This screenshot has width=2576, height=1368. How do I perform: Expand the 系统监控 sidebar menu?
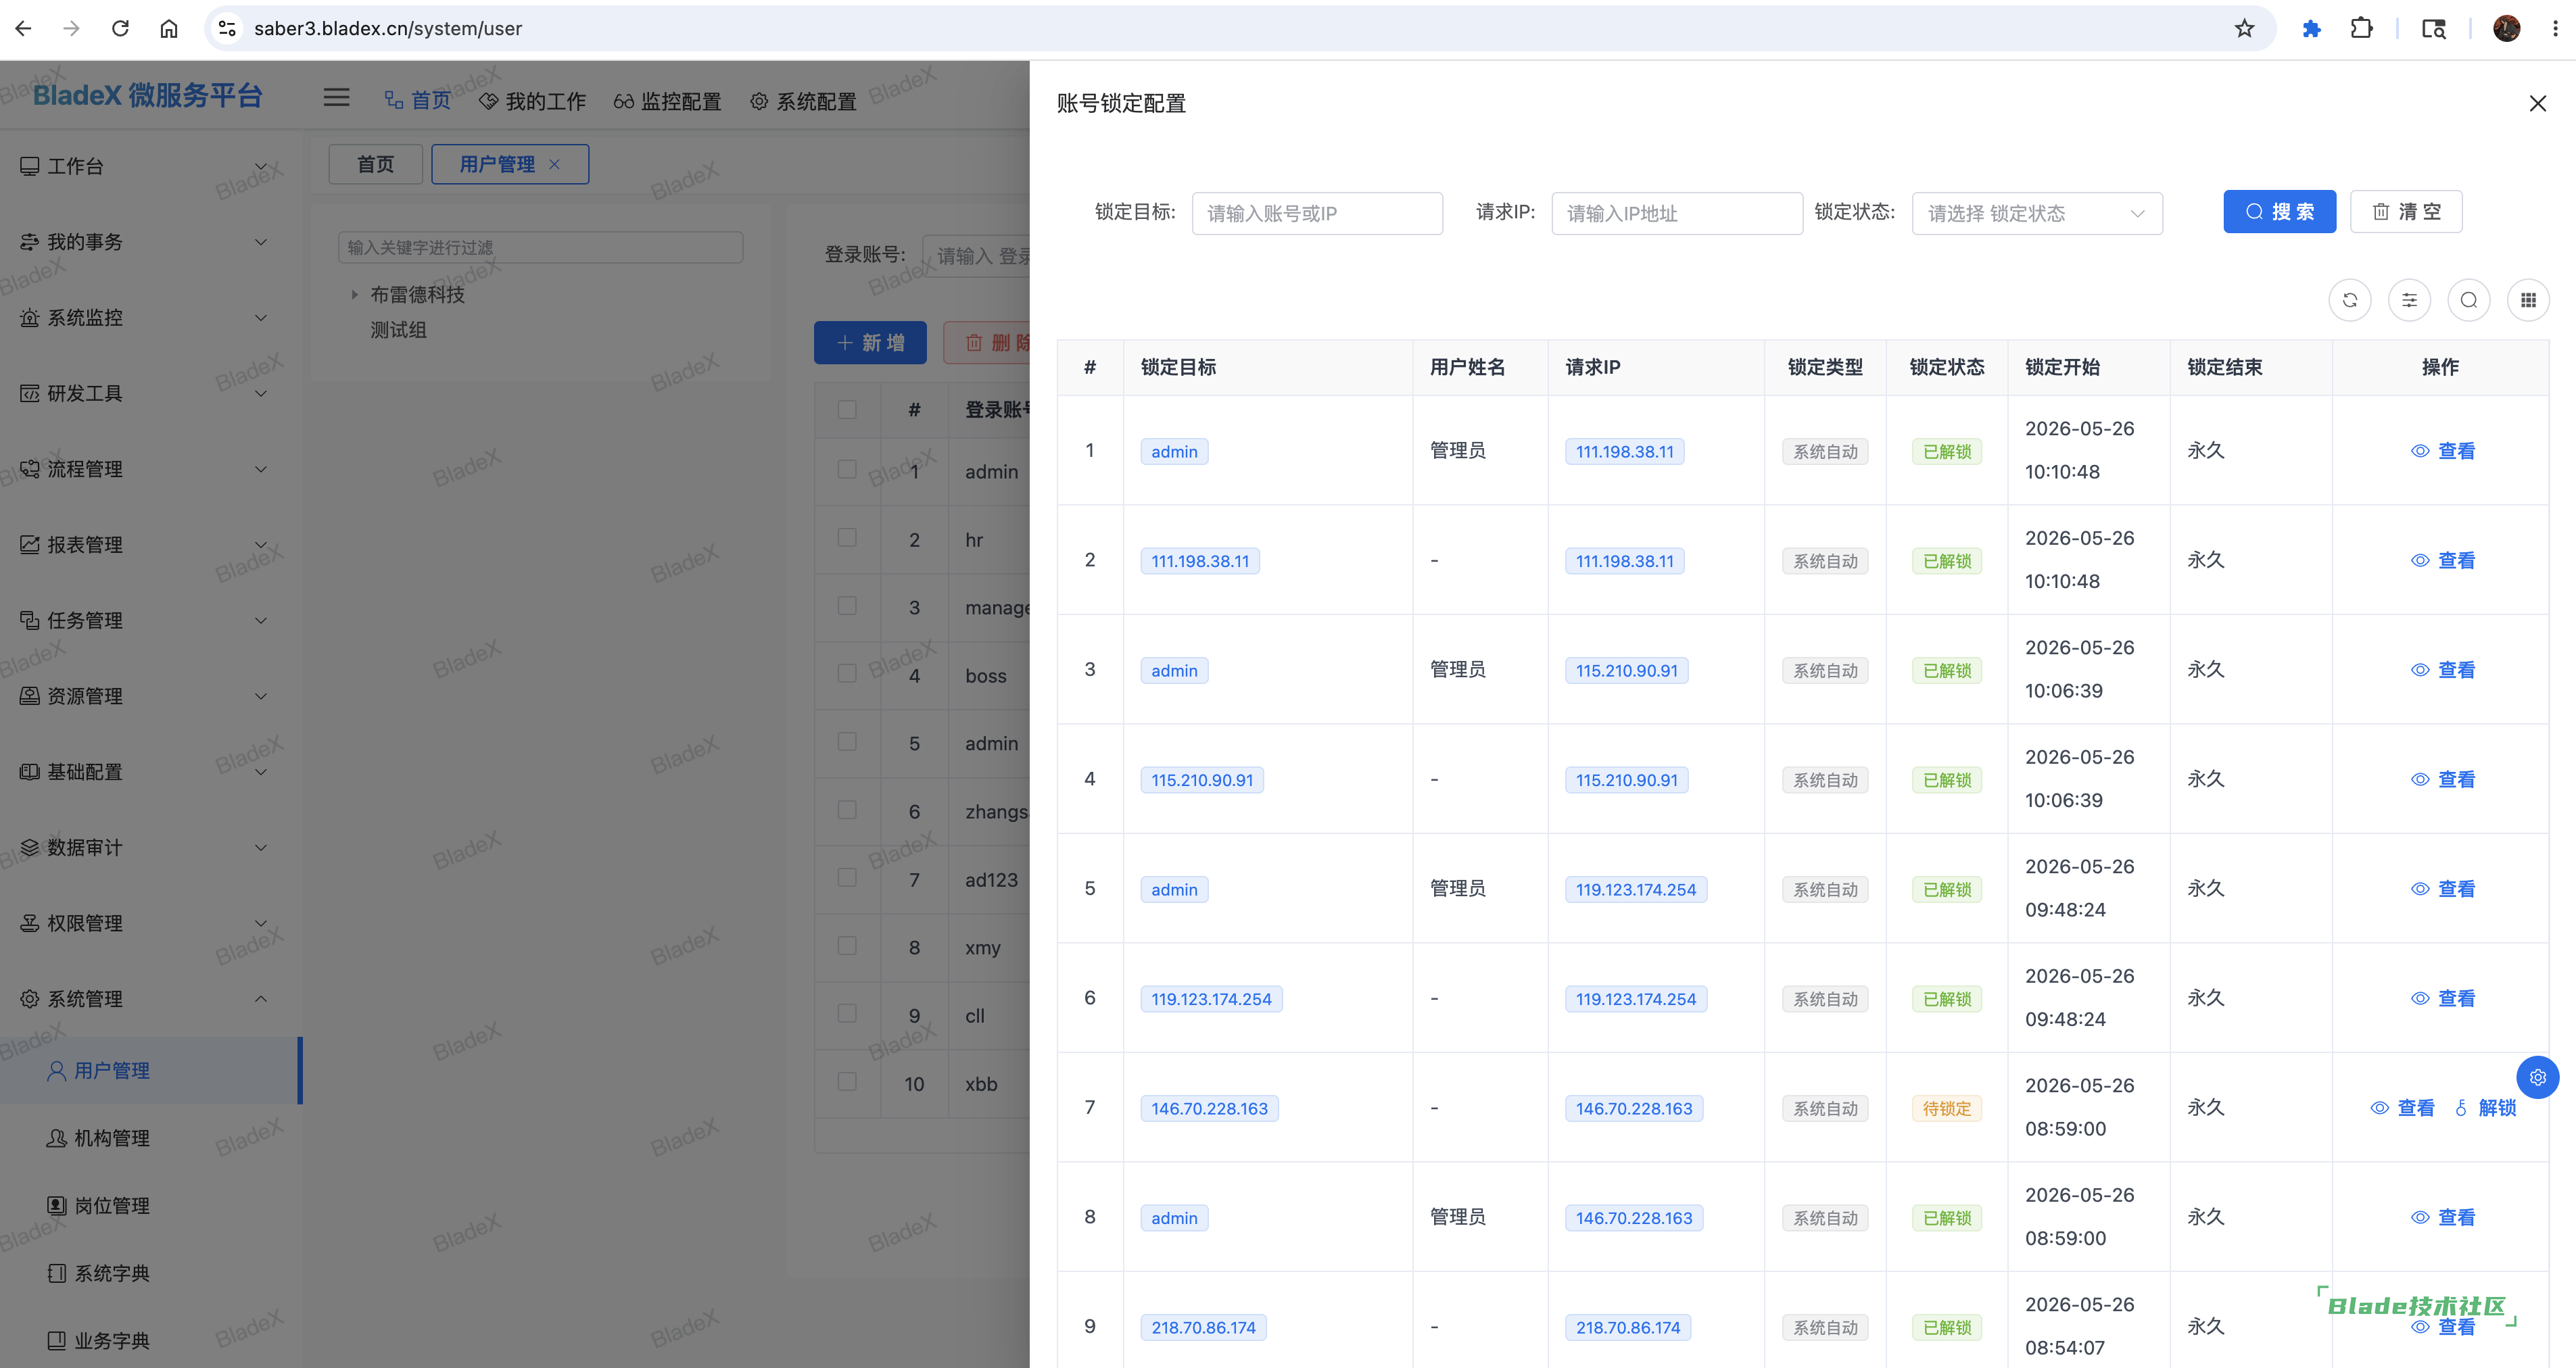click(150, 317)
